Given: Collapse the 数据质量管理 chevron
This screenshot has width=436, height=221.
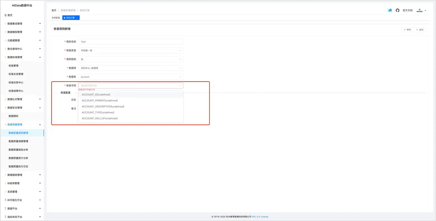Looking at the screenshot, I should [40, 124].
